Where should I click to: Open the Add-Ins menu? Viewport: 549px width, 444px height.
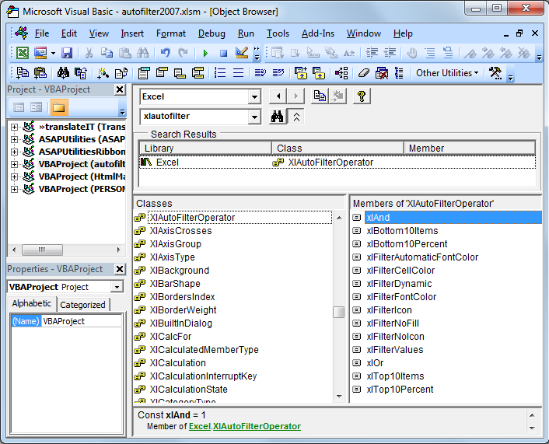(317, 33)
